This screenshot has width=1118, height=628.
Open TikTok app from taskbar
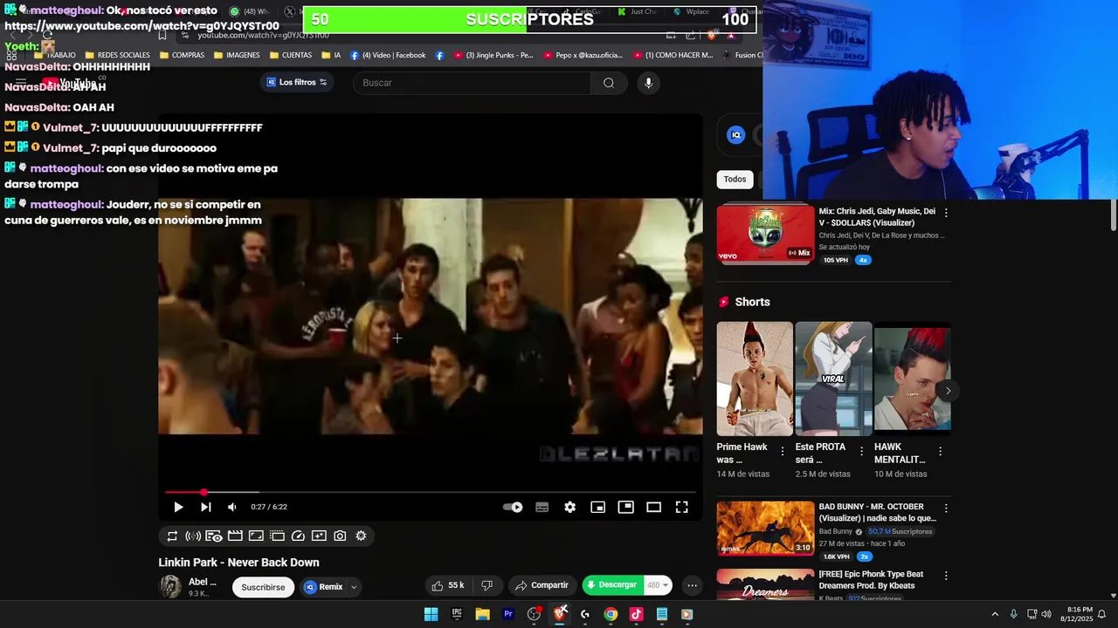pyautogui.click(x=636, y=614)
